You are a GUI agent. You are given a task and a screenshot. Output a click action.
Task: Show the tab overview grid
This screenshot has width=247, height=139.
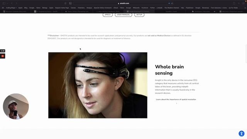click(244, 3)
